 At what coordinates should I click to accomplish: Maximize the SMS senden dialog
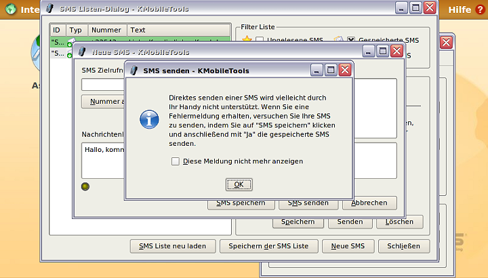(x=331, y=70)
